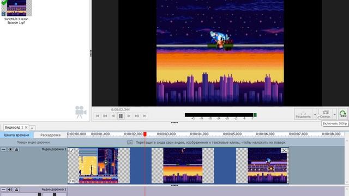Open the Снимок dropdown arrow
349x196 pixels.
tap(334, 114)
